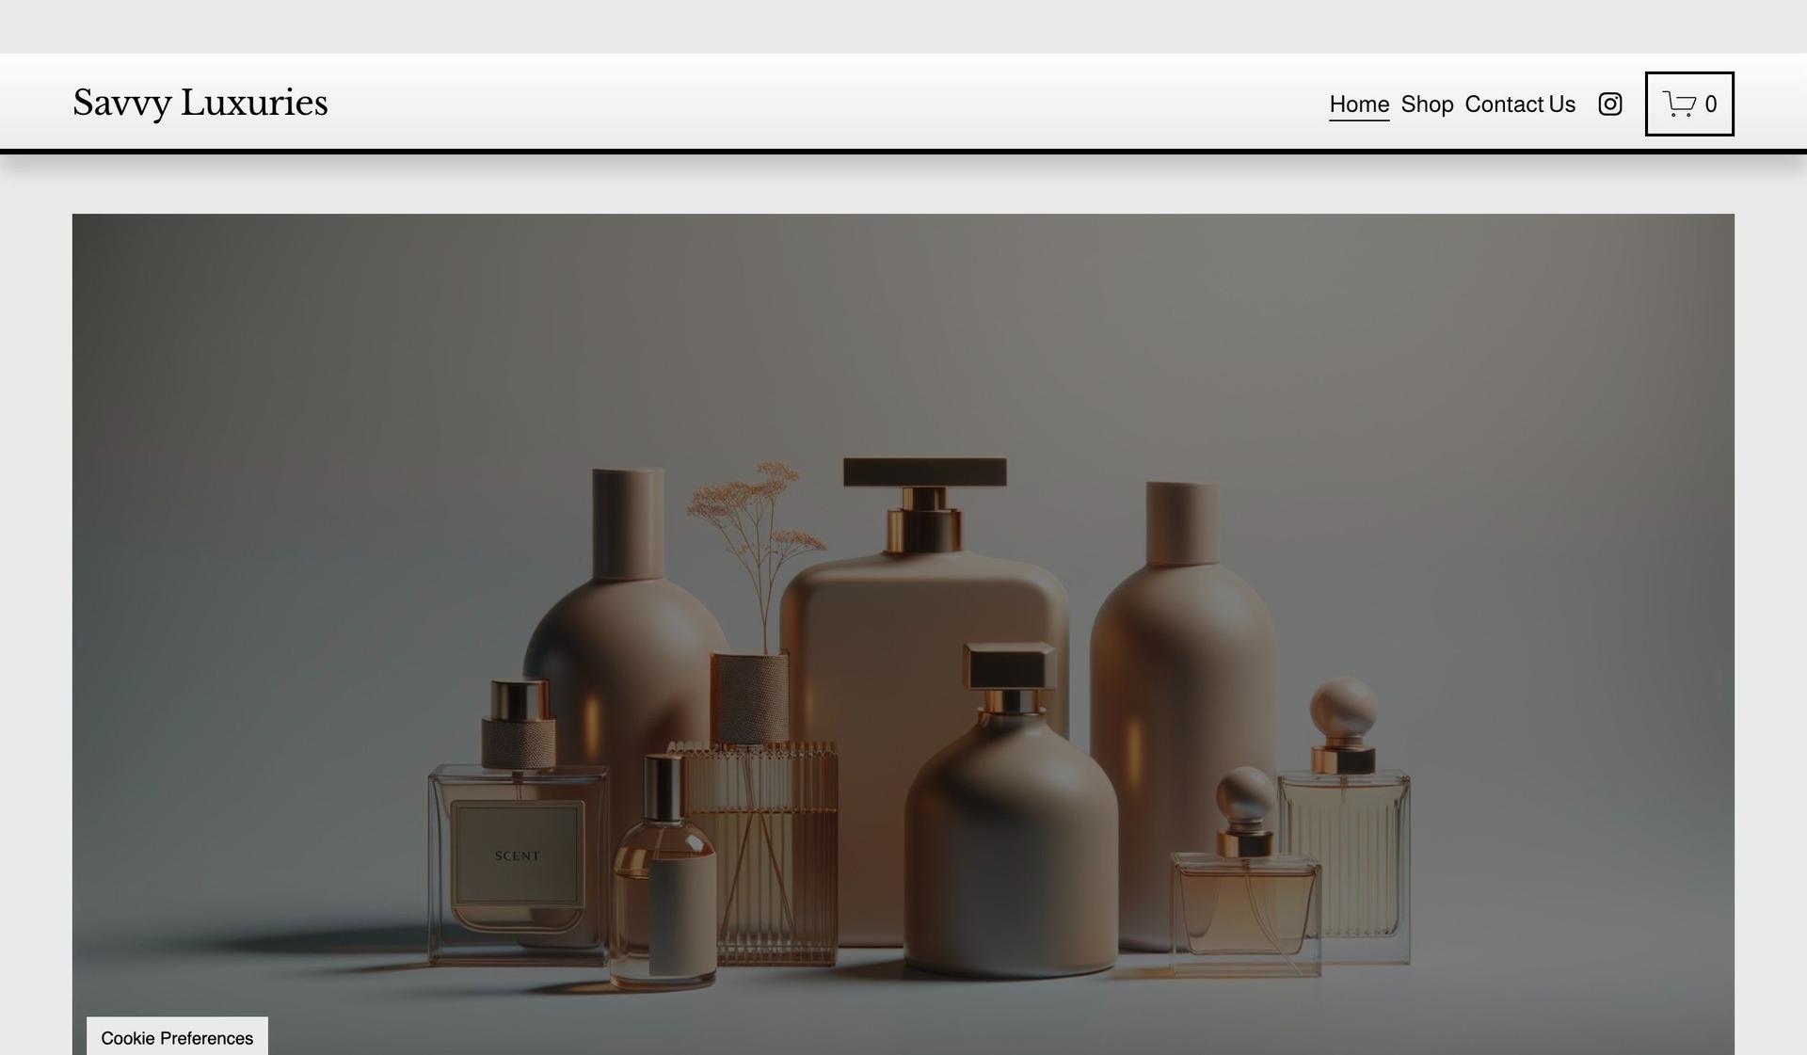The height and width of the screenshot is (1055, 1807).
Task: Open the Instagram social link icon
Action: pyautogui.click(x=1609, y=104)
